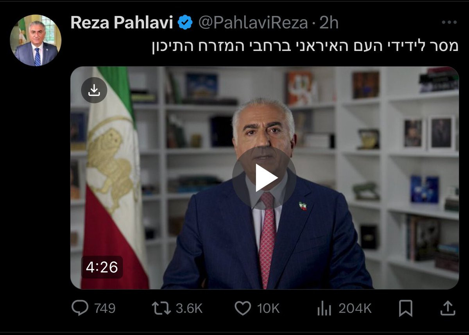This screenshot has width=469, height=335.
Task: Click the 4:26 video duration label
Action: (102, 267)
